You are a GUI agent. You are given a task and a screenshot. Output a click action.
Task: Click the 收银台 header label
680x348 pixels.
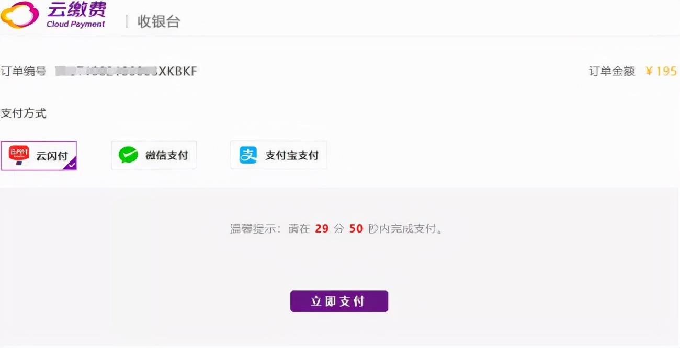click(x=159, y=21)
